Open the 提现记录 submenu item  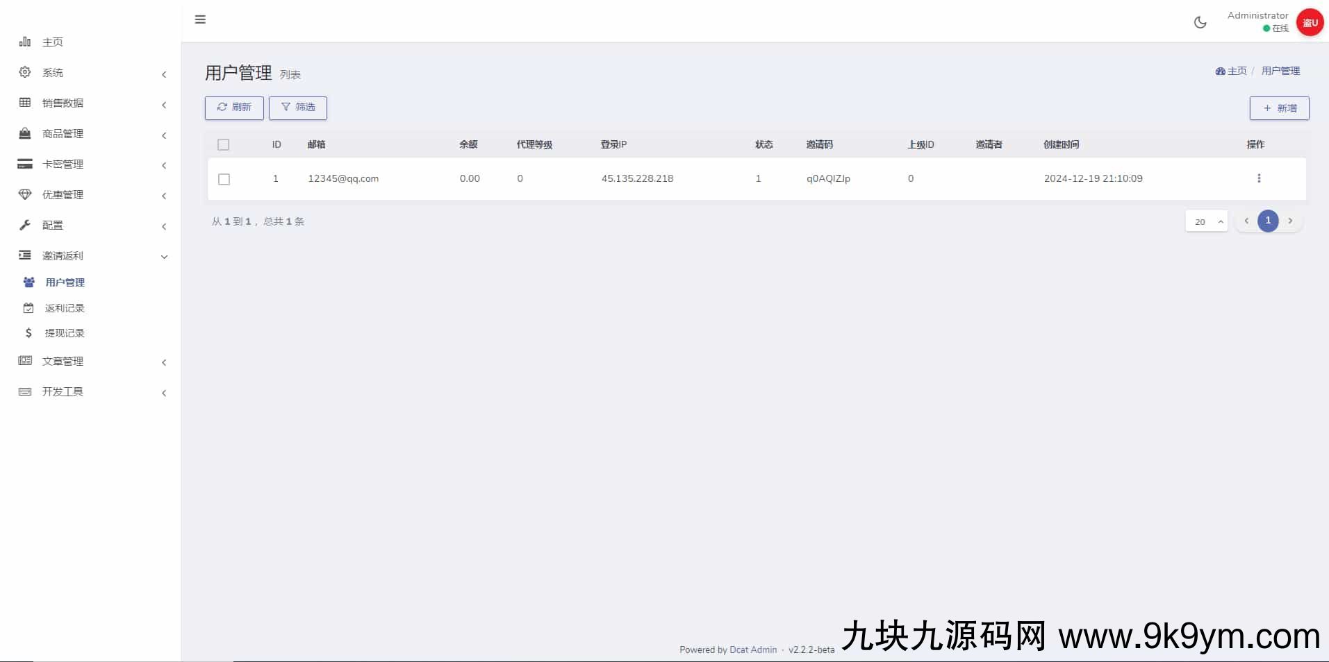(65, 333)
